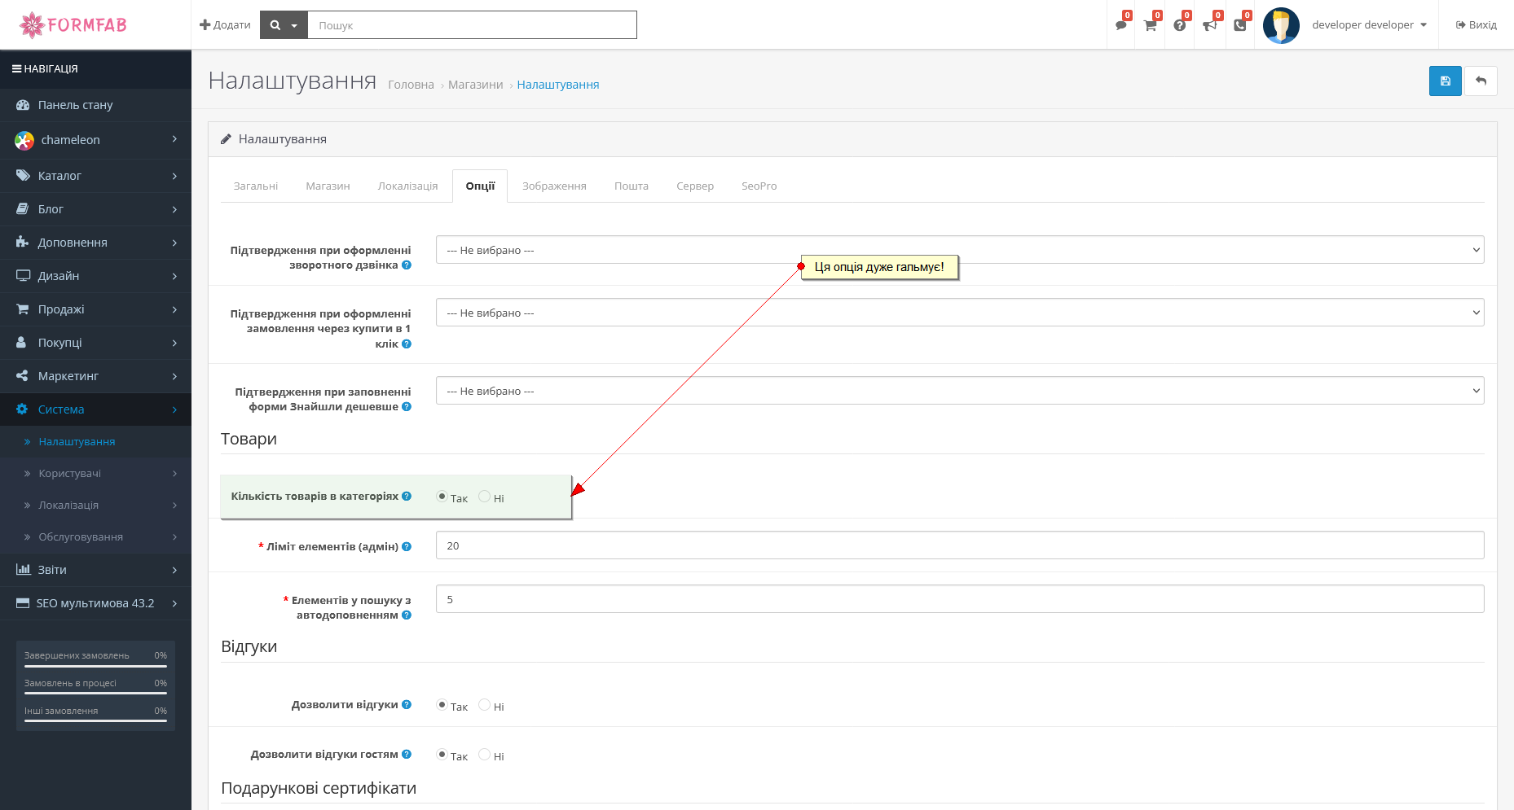Expand the Дизайн sidebar chevron

[x=174, y=276]
